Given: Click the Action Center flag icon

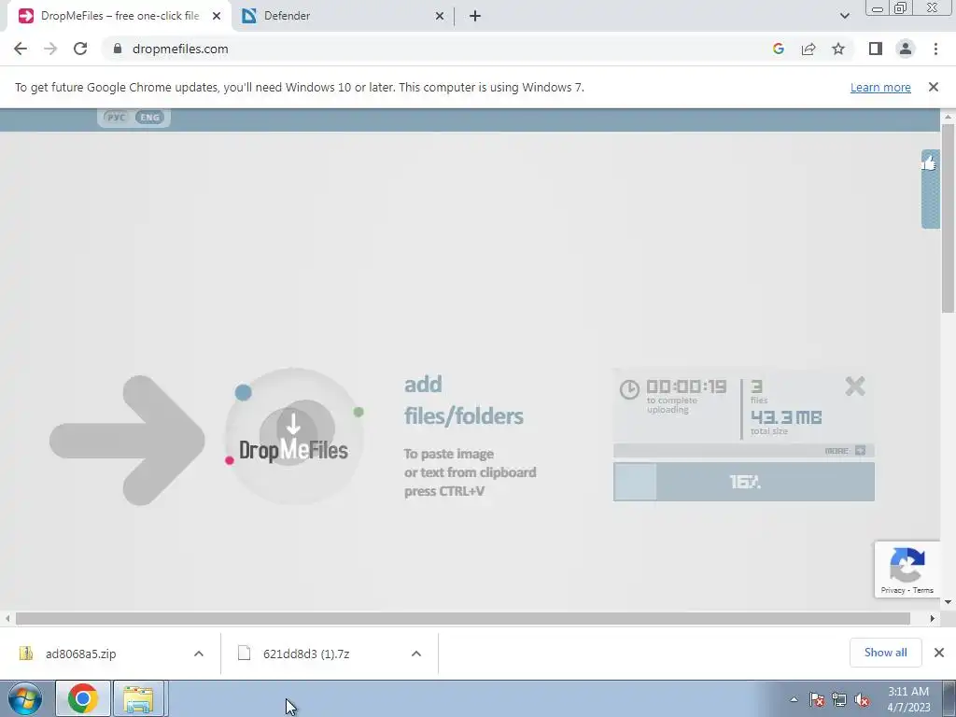Looking at the screenshot, I should pyautogui.click(x=817, y=699).
